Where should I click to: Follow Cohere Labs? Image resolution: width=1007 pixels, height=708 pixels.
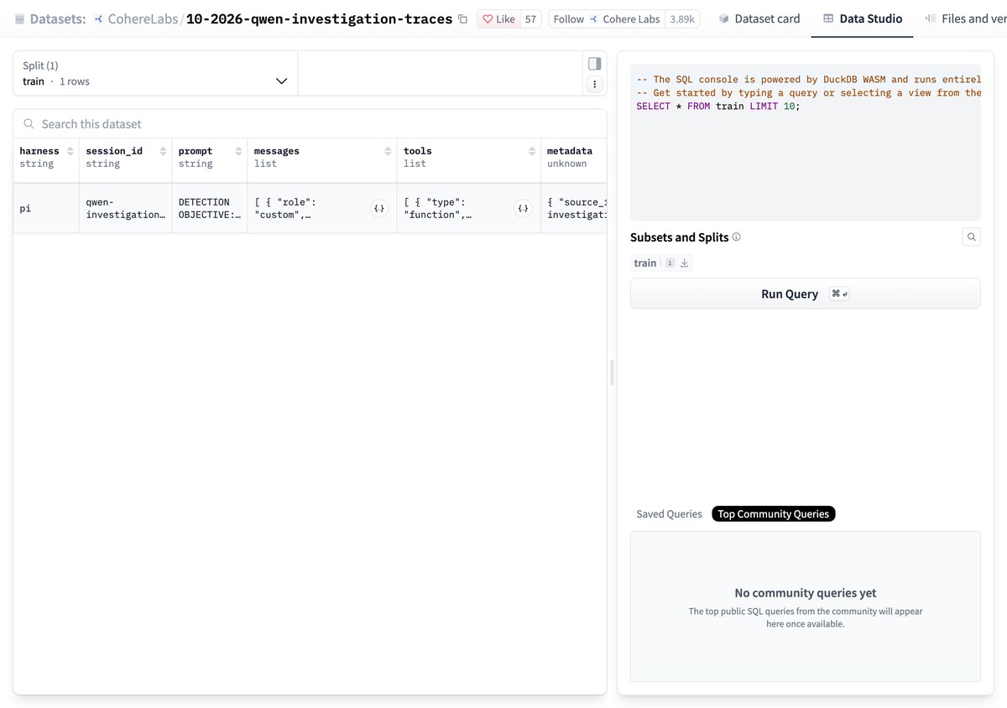click(x=607, y=19)
